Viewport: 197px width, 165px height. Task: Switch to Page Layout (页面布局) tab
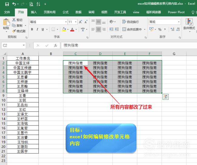50,12
